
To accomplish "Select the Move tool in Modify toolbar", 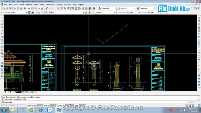I will tap(199, 34).
